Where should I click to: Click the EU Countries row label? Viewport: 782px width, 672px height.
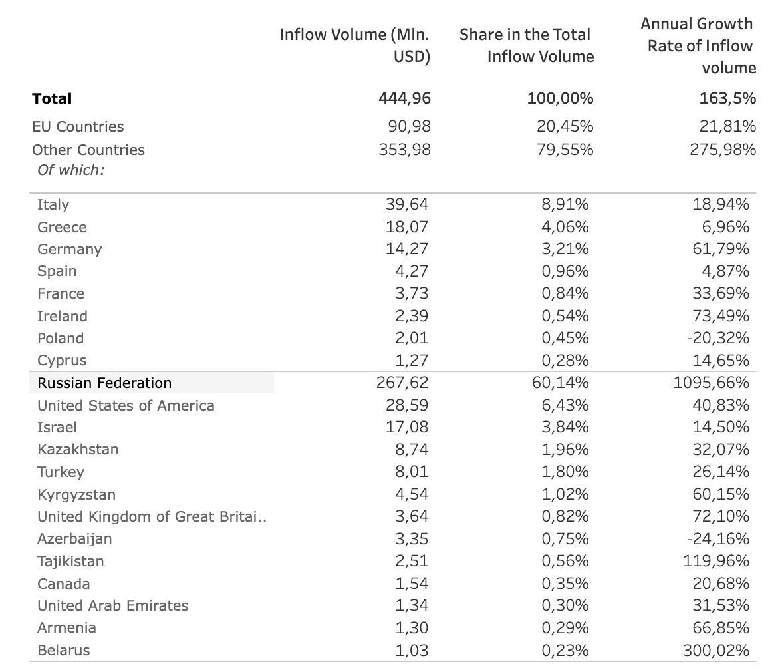78,126
